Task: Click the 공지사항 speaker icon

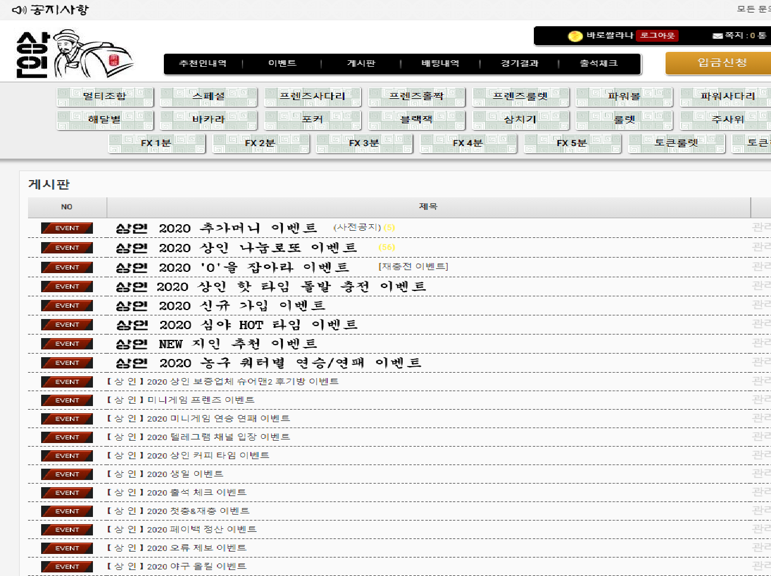Action: (x=19, y=10)
